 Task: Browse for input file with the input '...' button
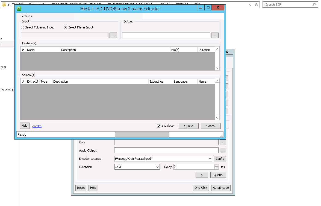point(113,36)
